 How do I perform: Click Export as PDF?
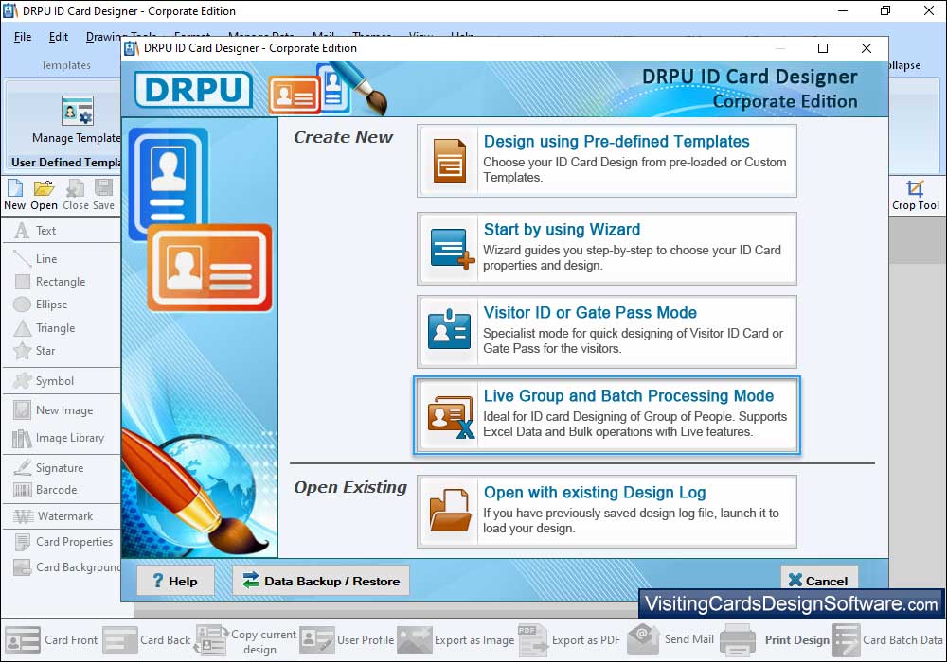click(569, 639)
